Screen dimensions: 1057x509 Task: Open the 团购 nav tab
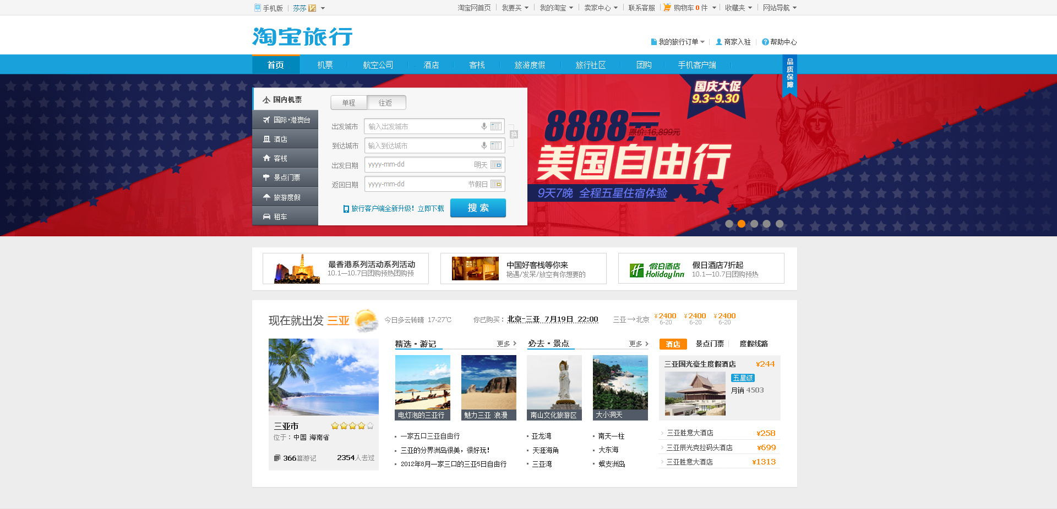(x=644, y=65)
